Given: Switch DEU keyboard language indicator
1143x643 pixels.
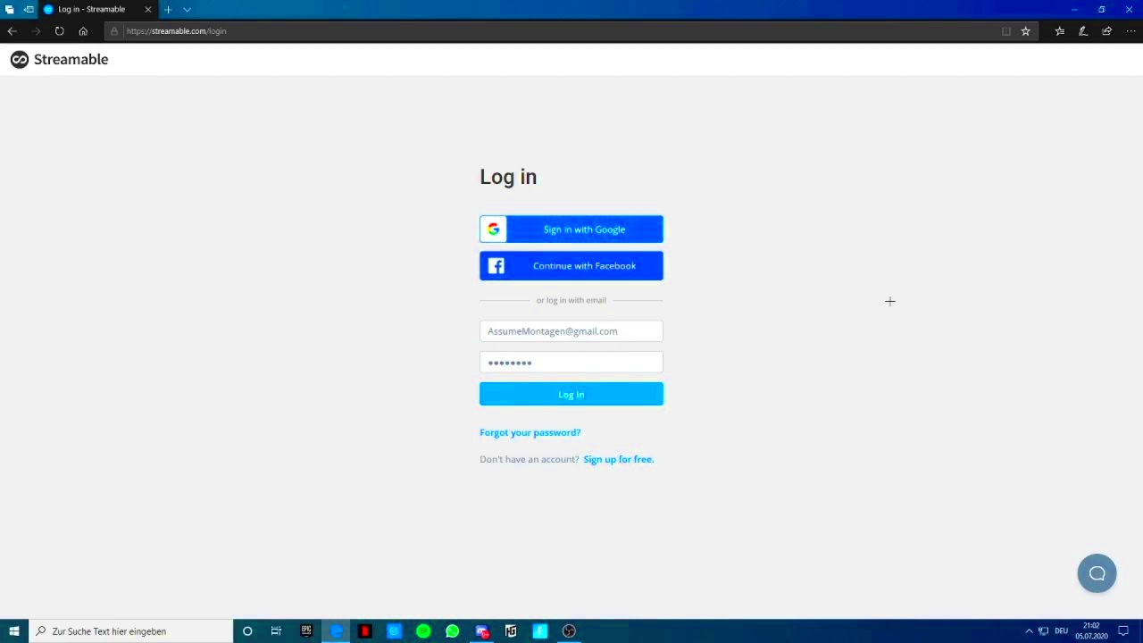Looking at the screenshot, I should pos(1061,631).
